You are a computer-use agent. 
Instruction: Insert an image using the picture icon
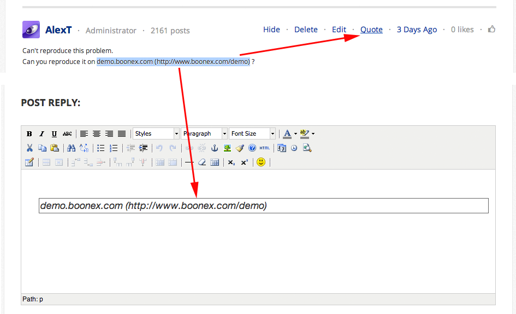tap(227, 148)
